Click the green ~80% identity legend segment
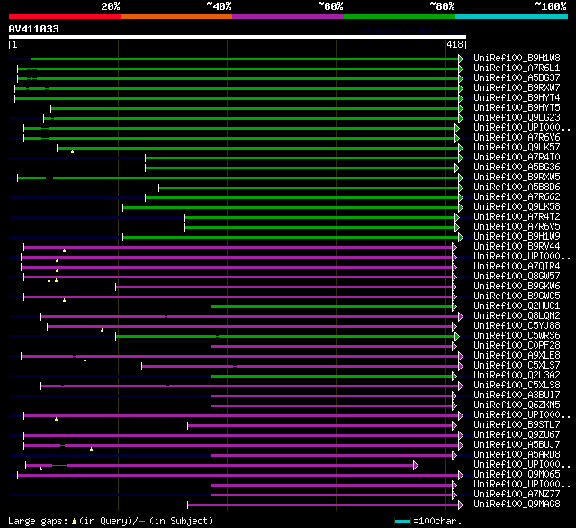The height and width of the screenshot is (528, 576). pyautogui.click(x=400, y=16)
